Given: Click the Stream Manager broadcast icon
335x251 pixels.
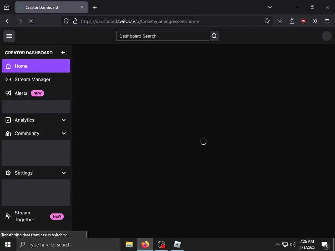Looking at the screenshot, I should 8,79.
